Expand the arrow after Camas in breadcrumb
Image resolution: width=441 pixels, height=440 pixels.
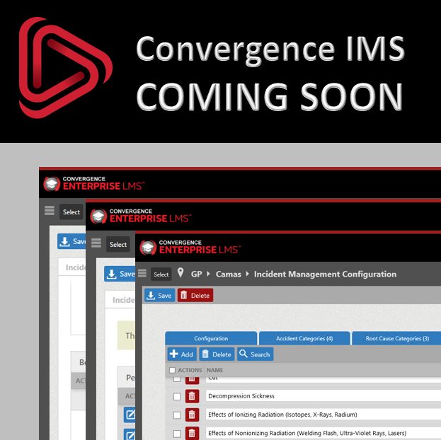[248, 274]
